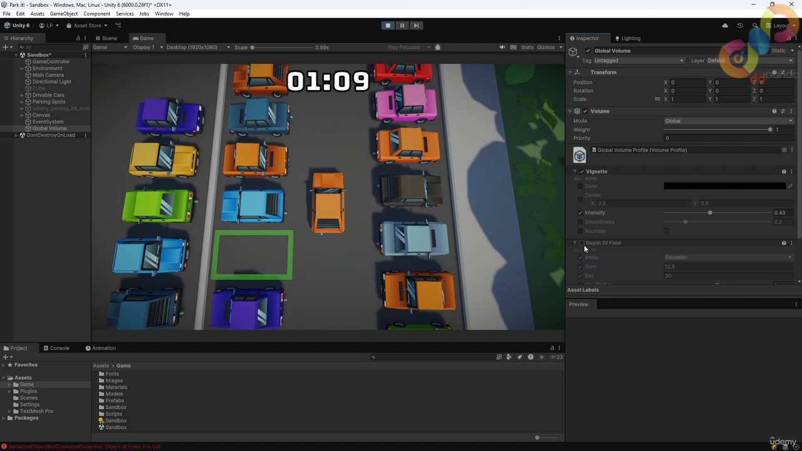Image resolution: width=802 pixels, height=451 pixels.
Task: Open the Volume Mode dropdown set to Global
Action: (729, 122)
